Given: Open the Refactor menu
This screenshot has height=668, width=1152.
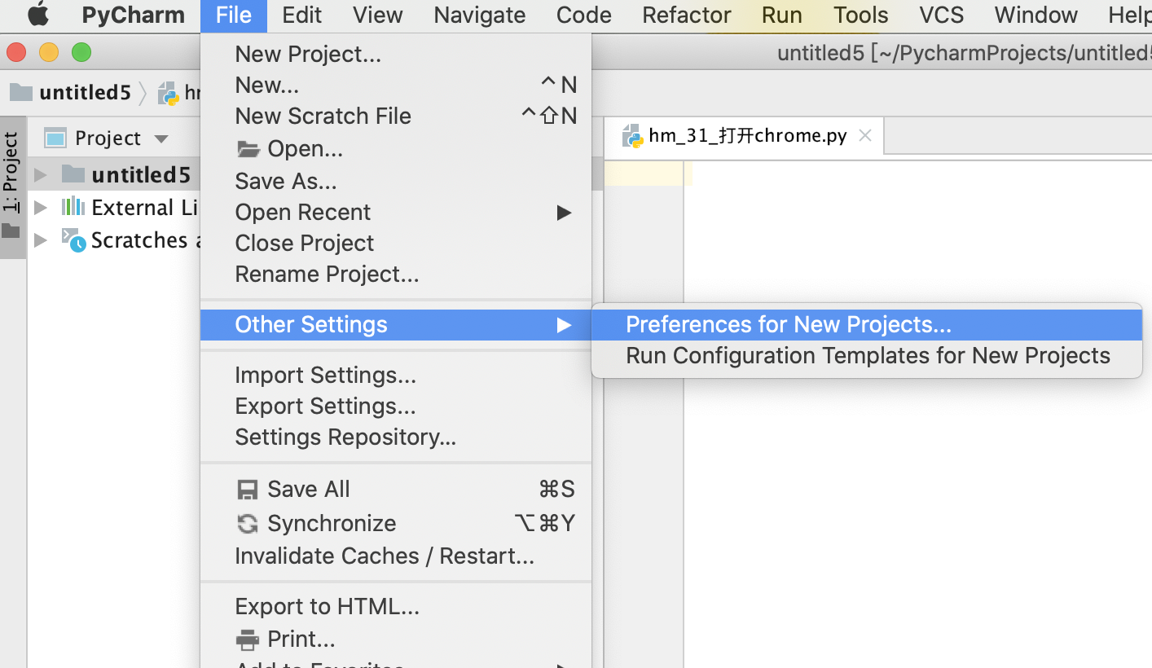Looking at the screenshot, I should (687, 15).
